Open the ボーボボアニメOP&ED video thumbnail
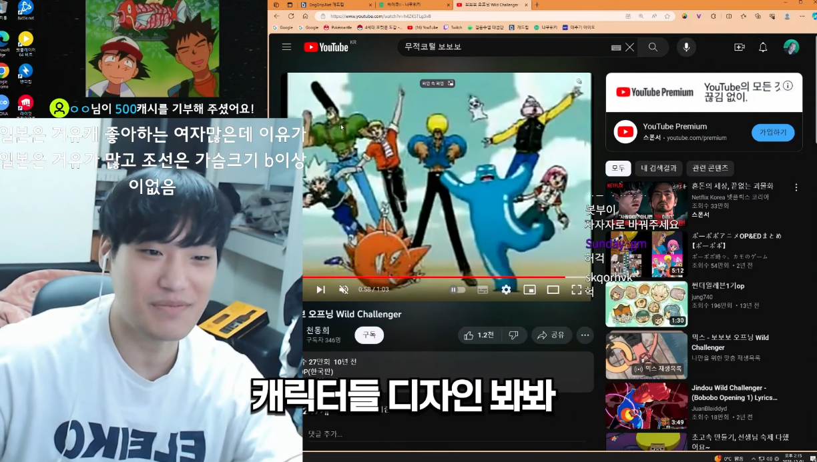The height and width of the screenshot is (462, 817). pos(646,254)
